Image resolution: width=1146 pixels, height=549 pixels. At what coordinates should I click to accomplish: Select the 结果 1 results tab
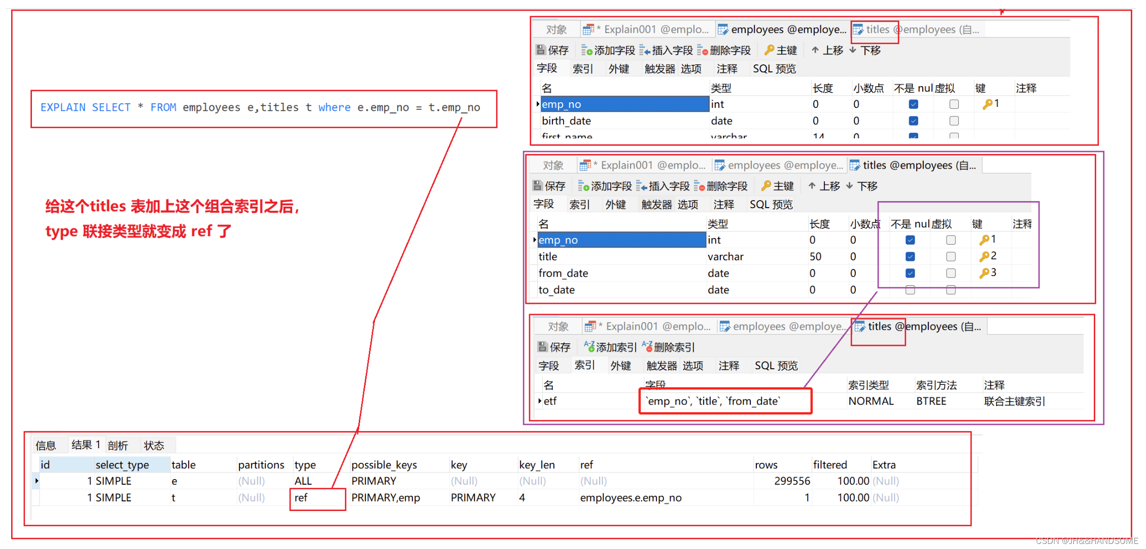[86, 445]
